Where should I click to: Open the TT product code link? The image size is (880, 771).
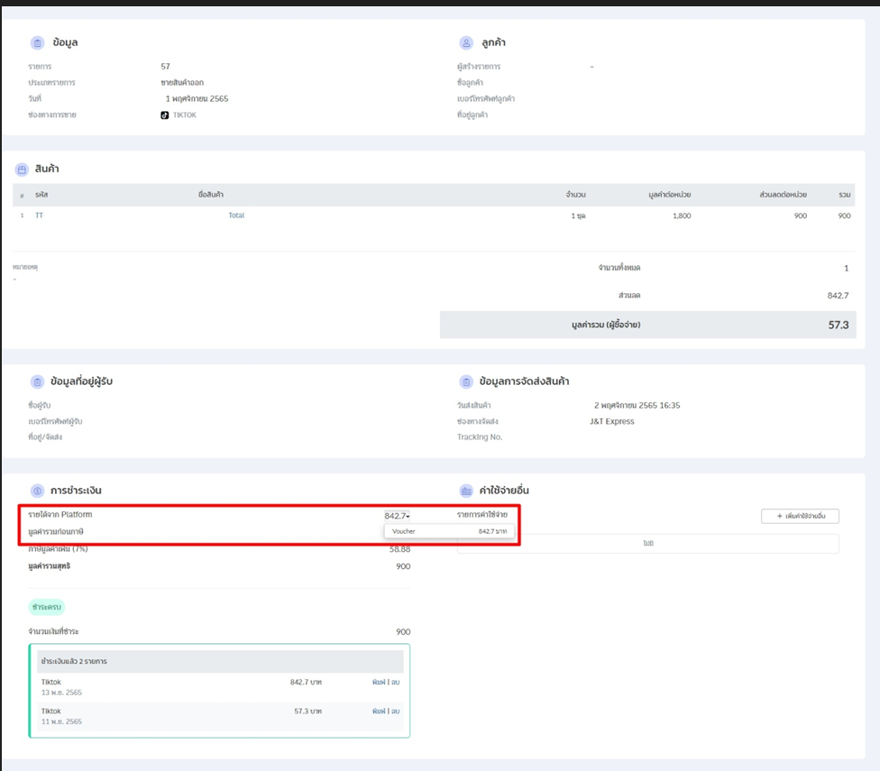coord(39,216)
